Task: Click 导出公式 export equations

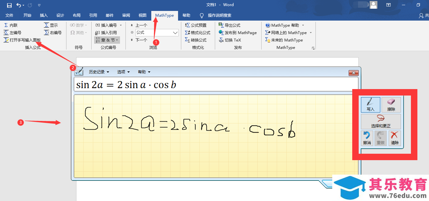Action: click(230, 25)
